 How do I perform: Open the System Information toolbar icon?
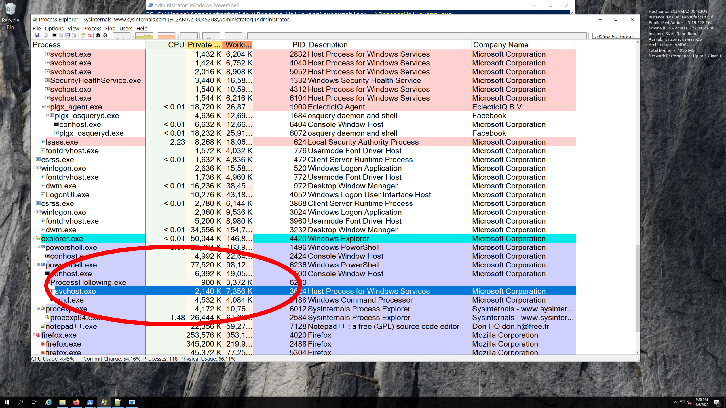[x=54, y=36]
